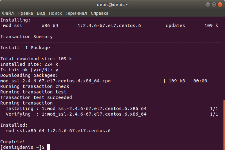Open the Правка menu

click(x=25, y=13)
